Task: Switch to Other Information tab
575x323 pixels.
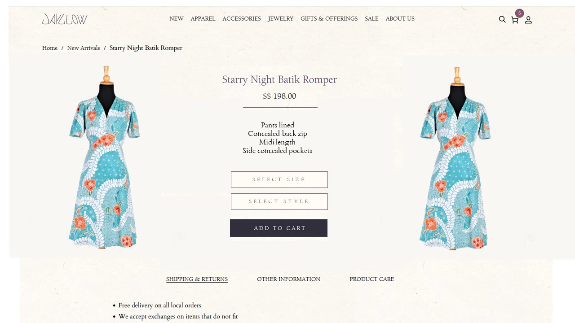Action: (288, 279)
